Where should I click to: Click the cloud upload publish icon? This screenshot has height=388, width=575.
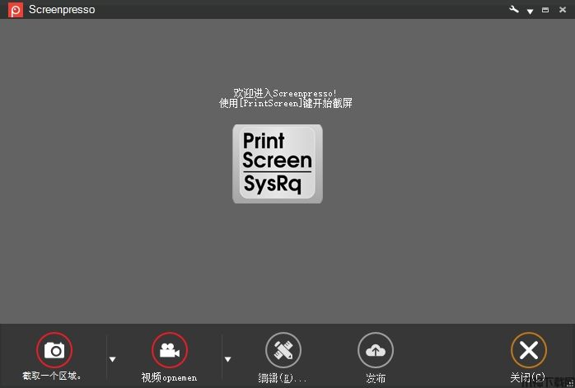(x=376, y=350)
